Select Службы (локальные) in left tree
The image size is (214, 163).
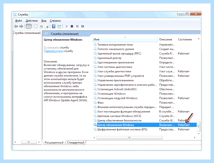pyautogui.click(x=27, y=33)
